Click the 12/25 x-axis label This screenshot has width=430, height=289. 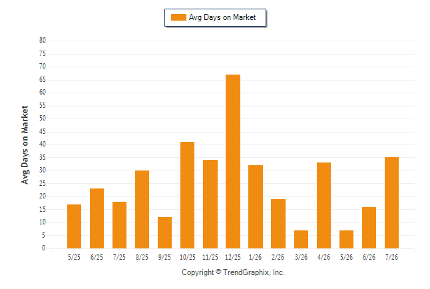point(233,257)
